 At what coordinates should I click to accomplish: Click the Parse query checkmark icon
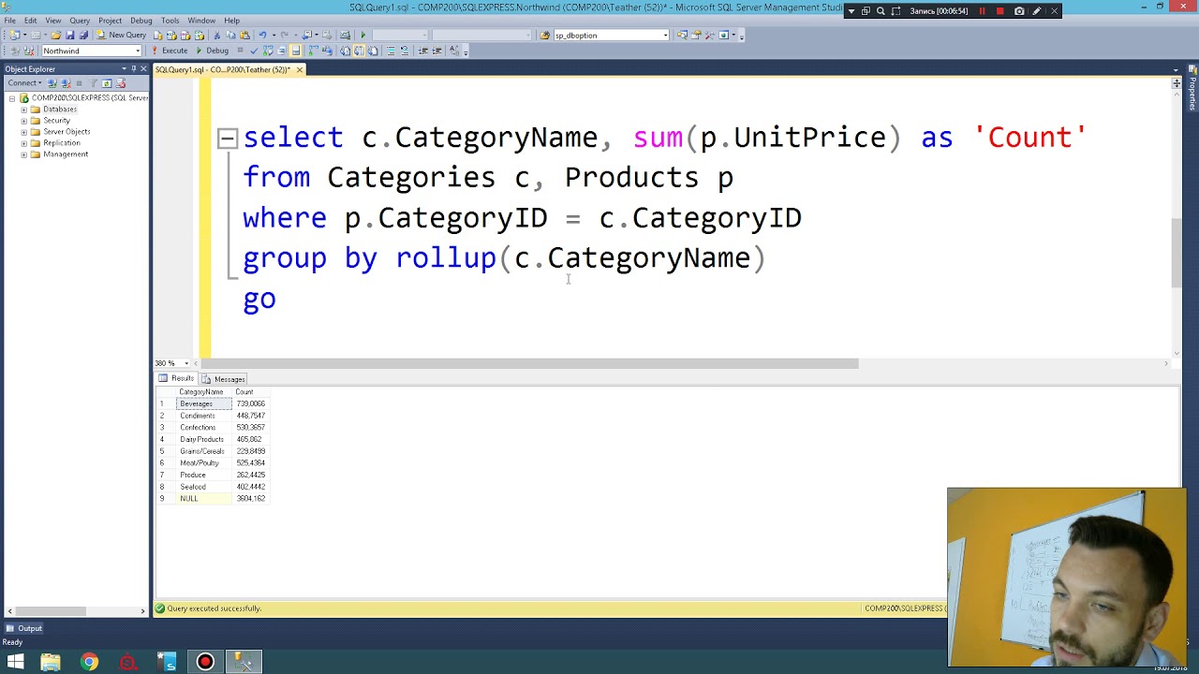click(254, 51)
